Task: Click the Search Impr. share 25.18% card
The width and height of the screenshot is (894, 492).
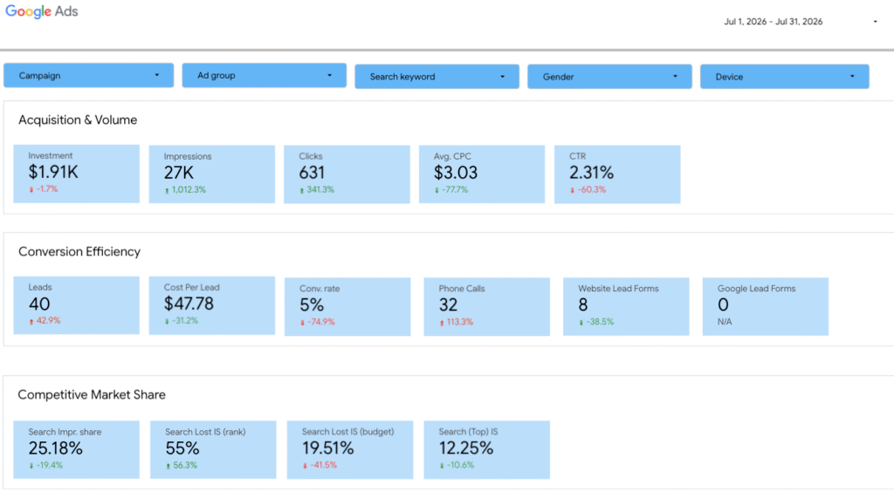Action: (x=77, y=449)
